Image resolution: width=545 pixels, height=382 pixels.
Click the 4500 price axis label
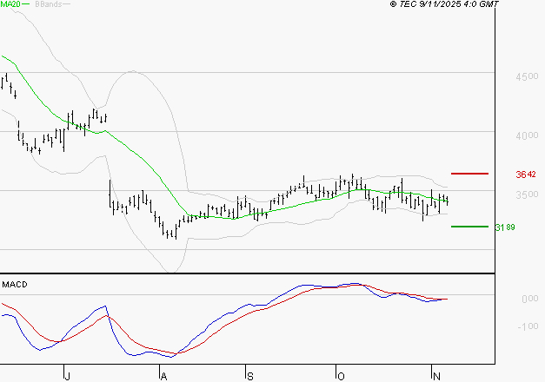pyautogui.click(x=527, y=76)
